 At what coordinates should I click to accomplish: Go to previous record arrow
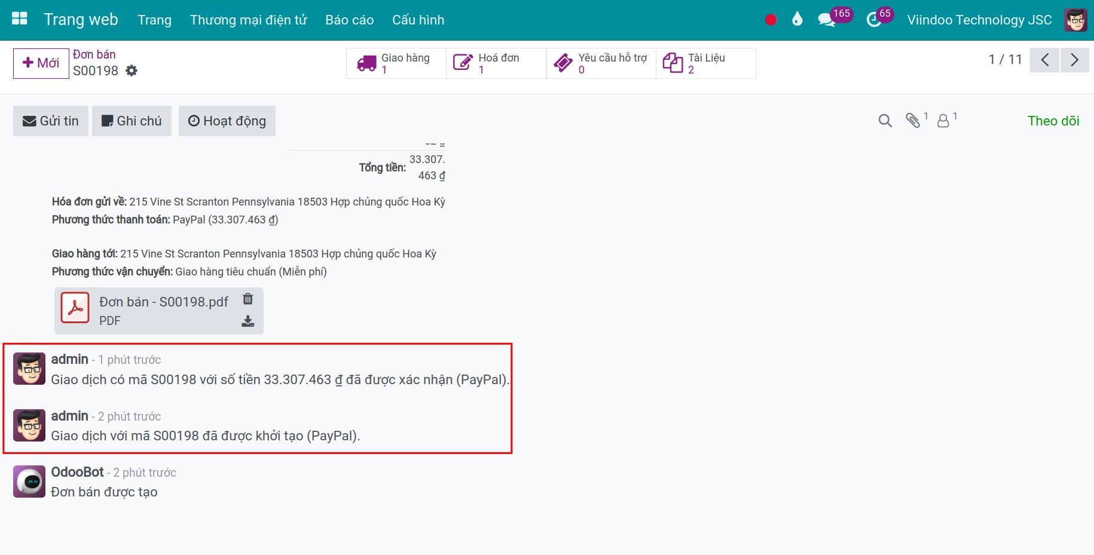point(1044,60)
